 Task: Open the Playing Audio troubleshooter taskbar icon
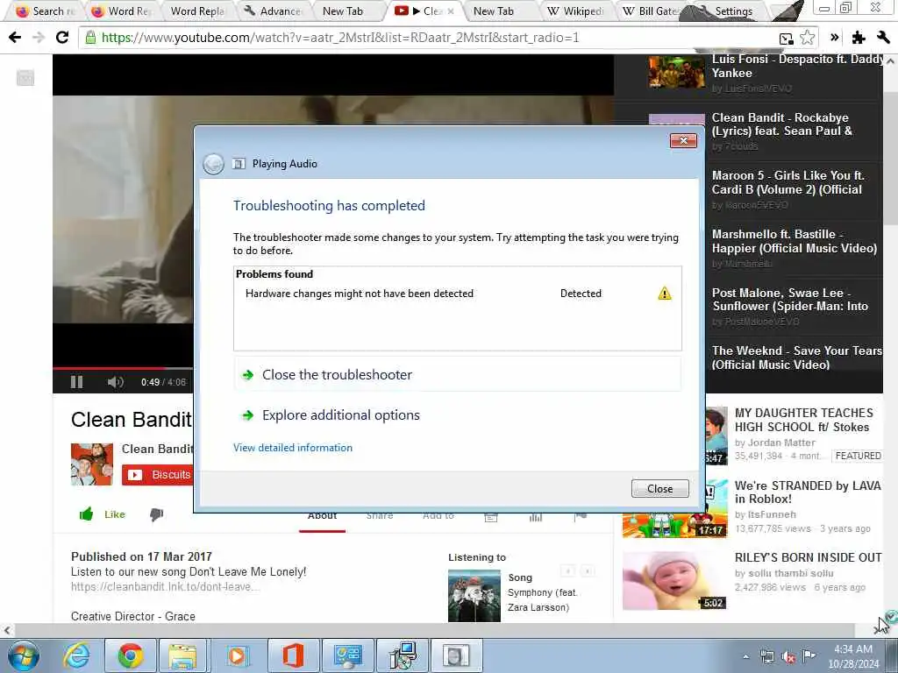click(456, 655)
